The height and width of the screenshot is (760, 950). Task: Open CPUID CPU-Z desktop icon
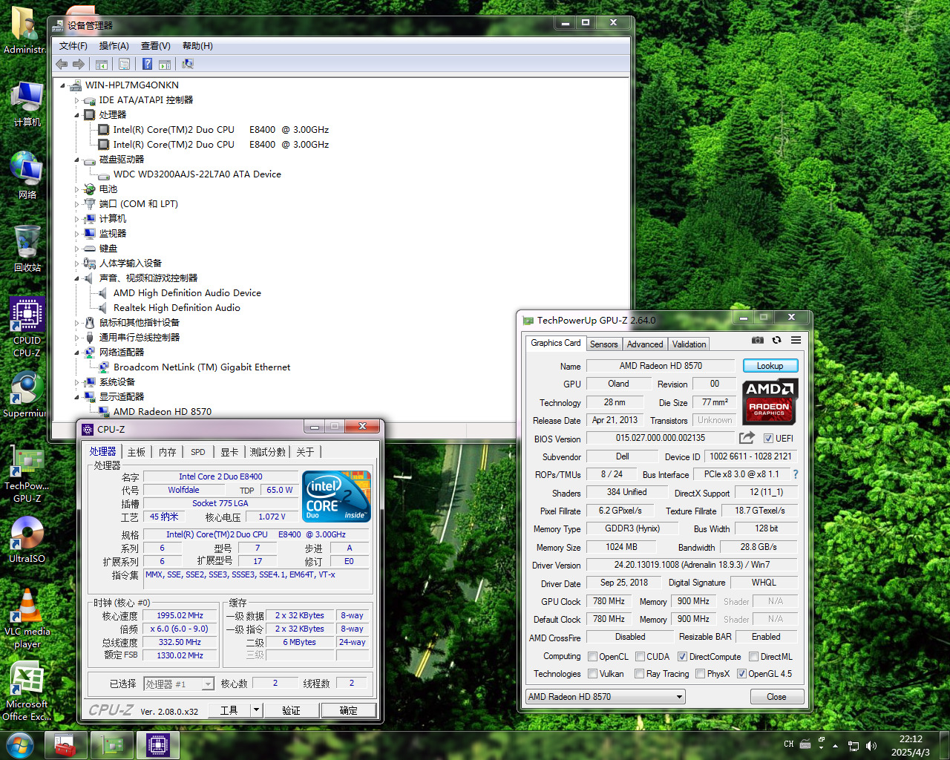pos(27,327)
